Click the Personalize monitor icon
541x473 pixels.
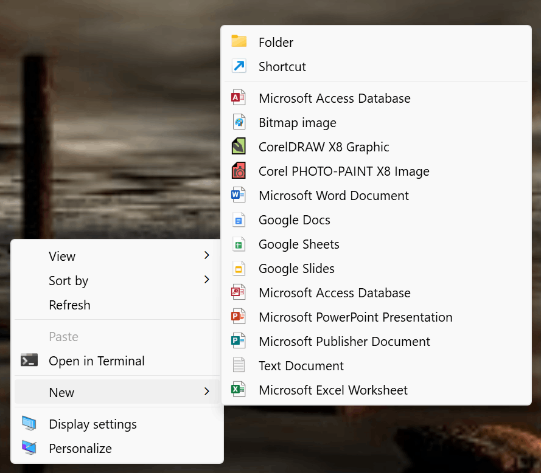tap(29, 447)
